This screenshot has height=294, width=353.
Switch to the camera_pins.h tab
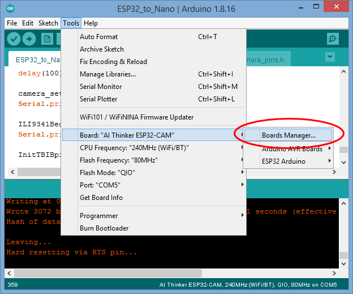coord(268,59)
